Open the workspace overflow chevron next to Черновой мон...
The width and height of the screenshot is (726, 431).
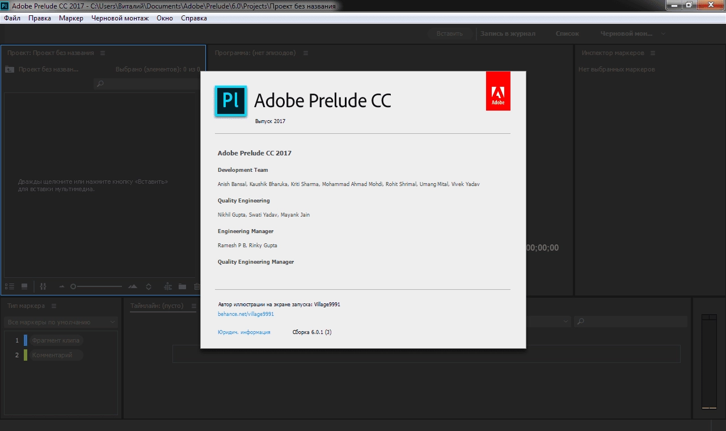(663, 33)
